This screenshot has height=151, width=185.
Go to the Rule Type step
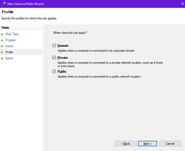pos(12,34)
